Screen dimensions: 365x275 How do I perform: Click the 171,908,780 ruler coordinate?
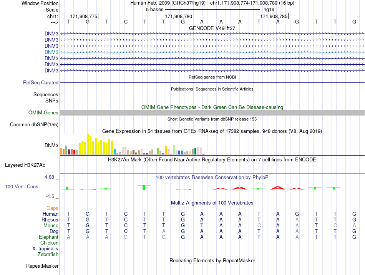tap(179, 16)
